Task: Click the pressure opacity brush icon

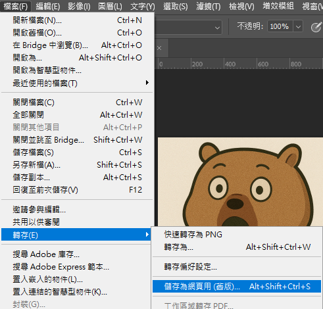Action: pos(316,27)
